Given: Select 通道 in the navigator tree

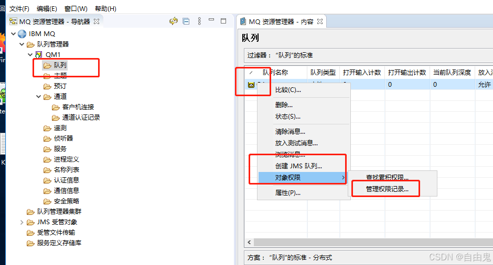Looking at the screenshot, I should pyautogui.click(x=60, y=97).
